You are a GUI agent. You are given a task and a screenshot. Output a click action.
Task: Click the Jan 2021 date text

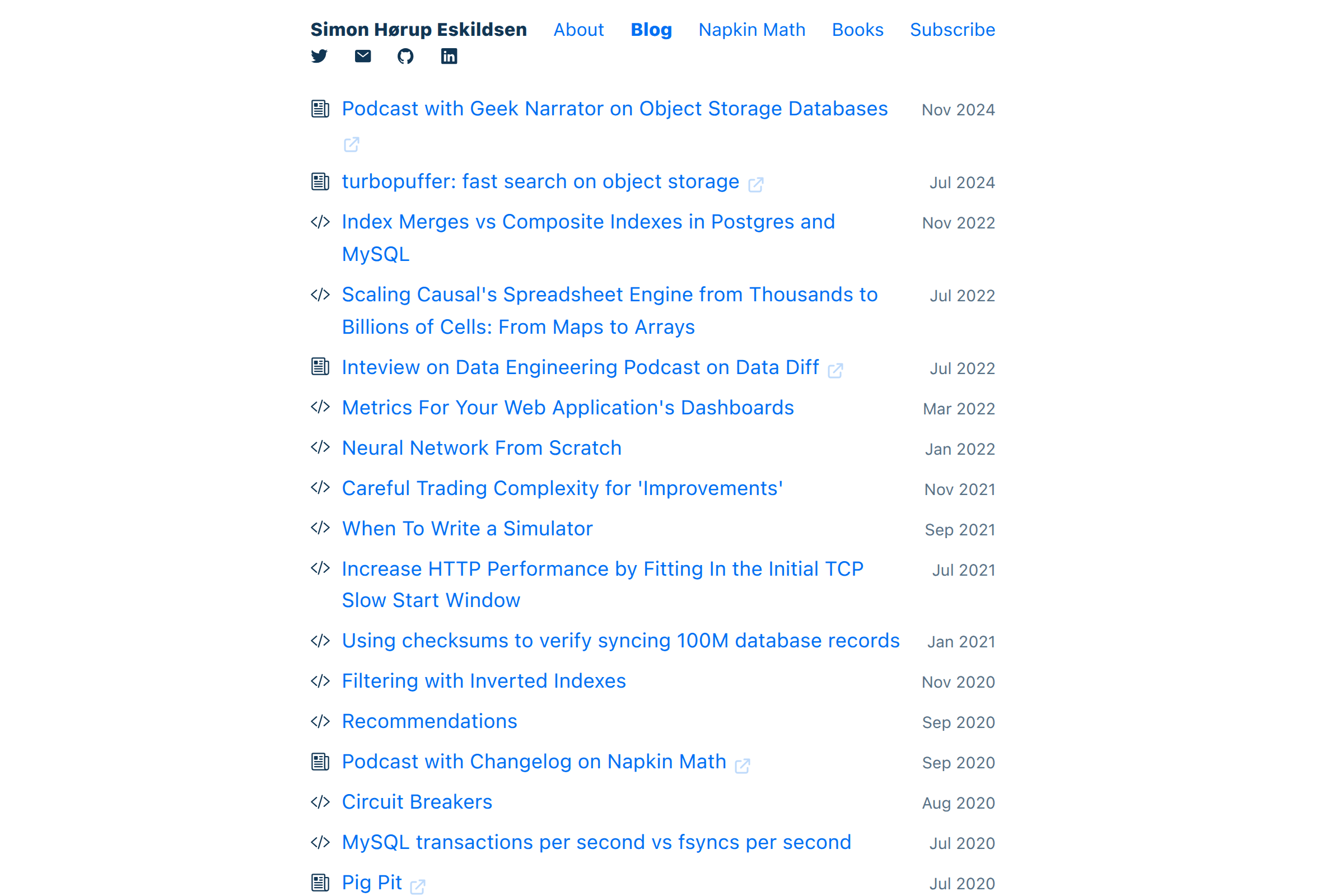pyautogui.click(x=961, y=642)
